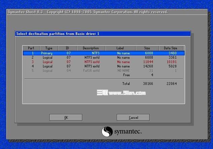Screen dimensions: 213x149
Task: Click data size value 3480
Action: (x=173, y=53)
